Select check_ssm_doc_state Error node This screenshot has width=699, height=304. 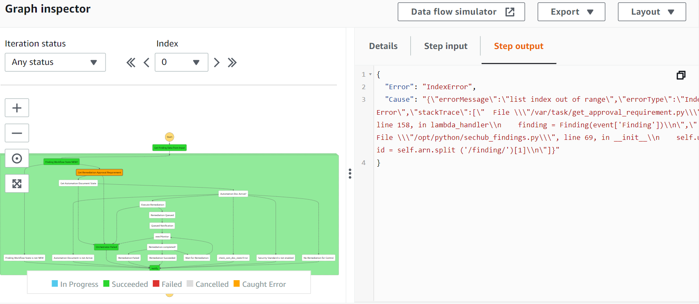233,258
